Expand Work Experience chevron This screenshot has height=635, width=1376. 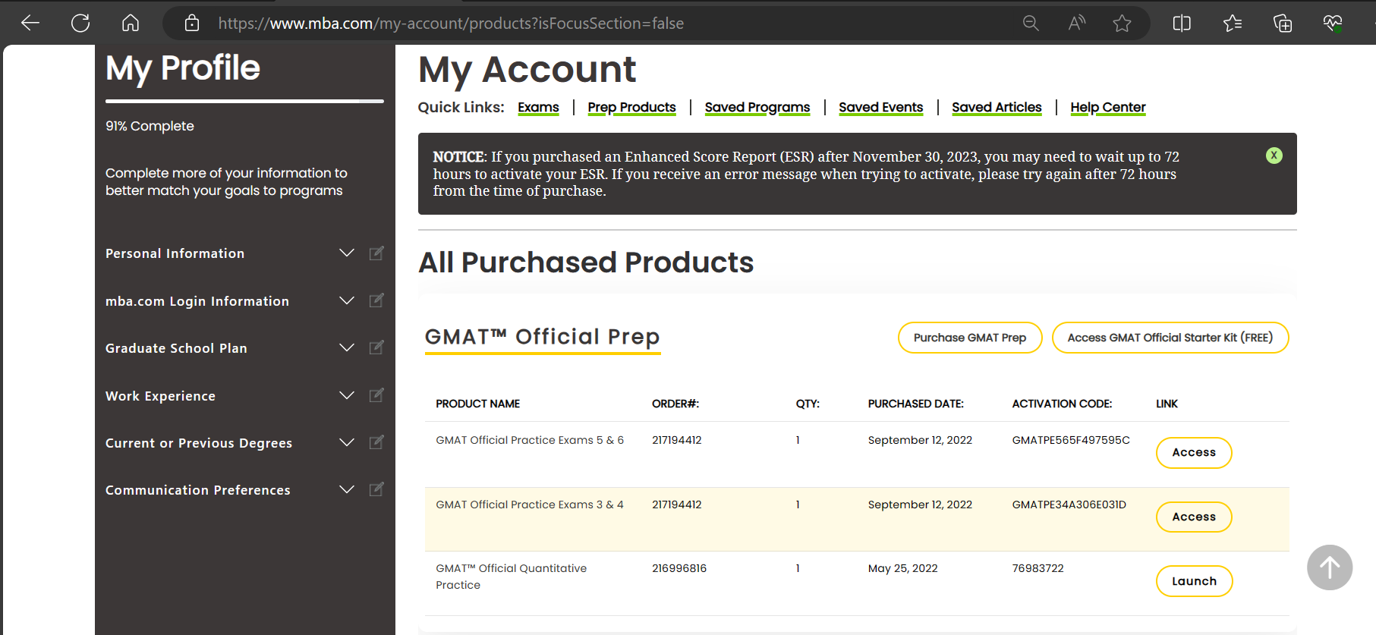point(347,395)
